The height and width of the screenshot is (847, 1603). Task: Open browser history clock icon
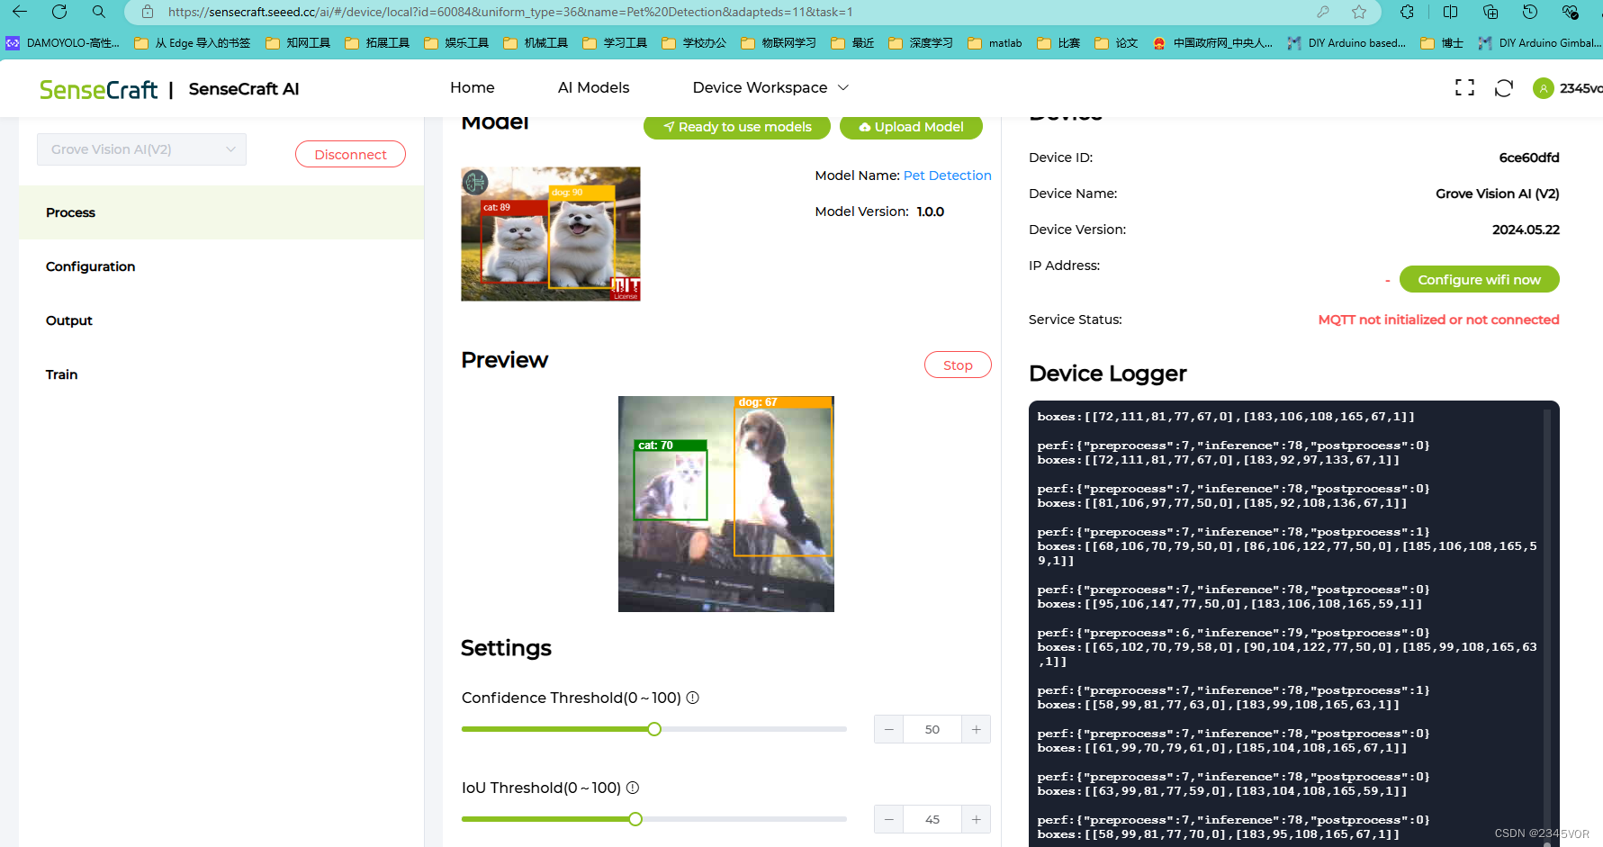tap(1530, 12)
